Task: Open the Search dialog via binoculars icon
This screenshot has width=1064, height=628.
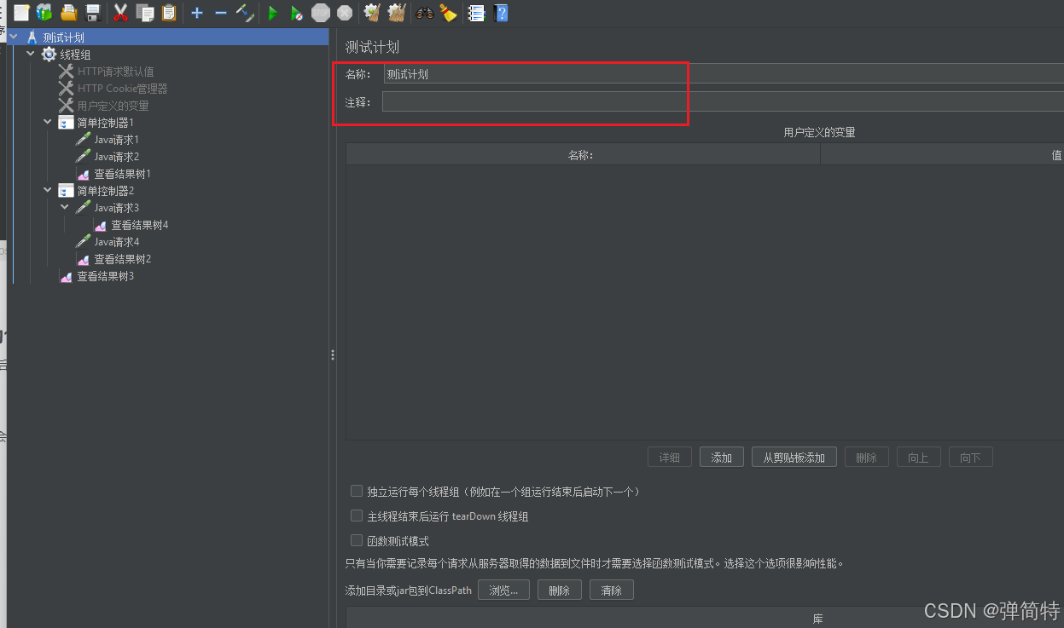Action: click(424, 13)
